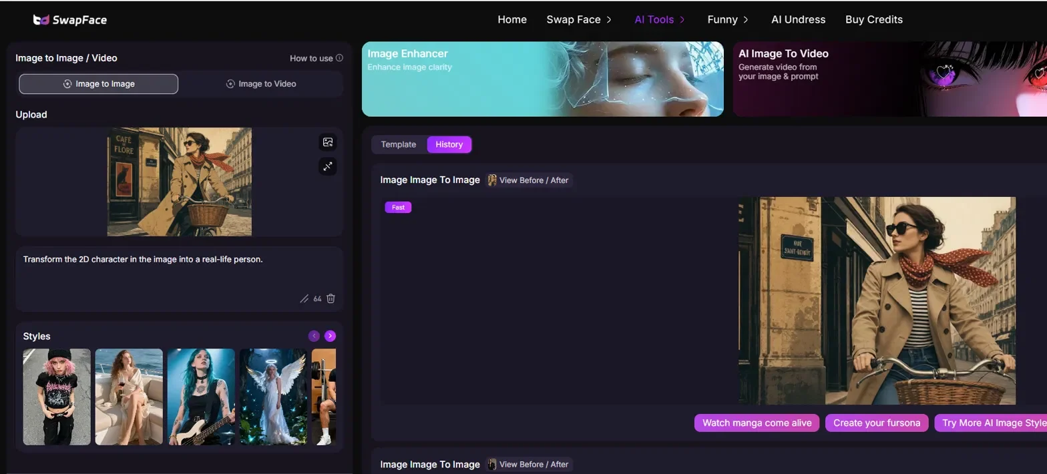
Task: Click the pencil edit icon below prompt
Action: pyautogui.click(x=304, y=298)
